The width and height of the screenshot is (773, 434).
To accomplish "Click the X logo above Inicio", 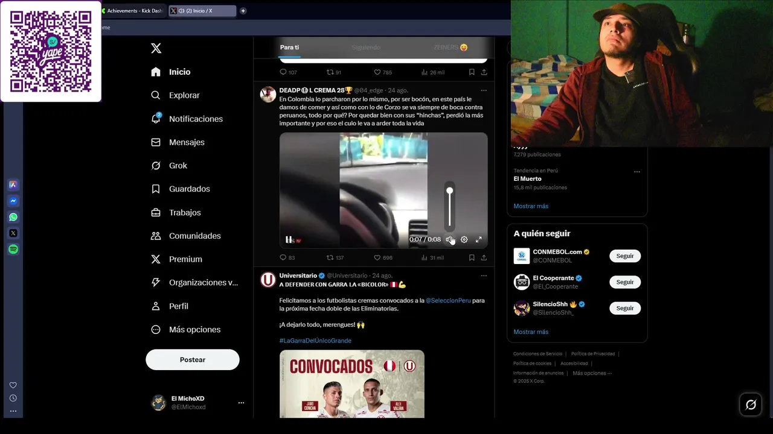I will point(156,48).
